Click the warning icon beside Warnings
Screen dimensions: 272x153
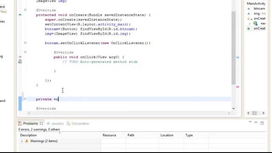coord(26,141)
